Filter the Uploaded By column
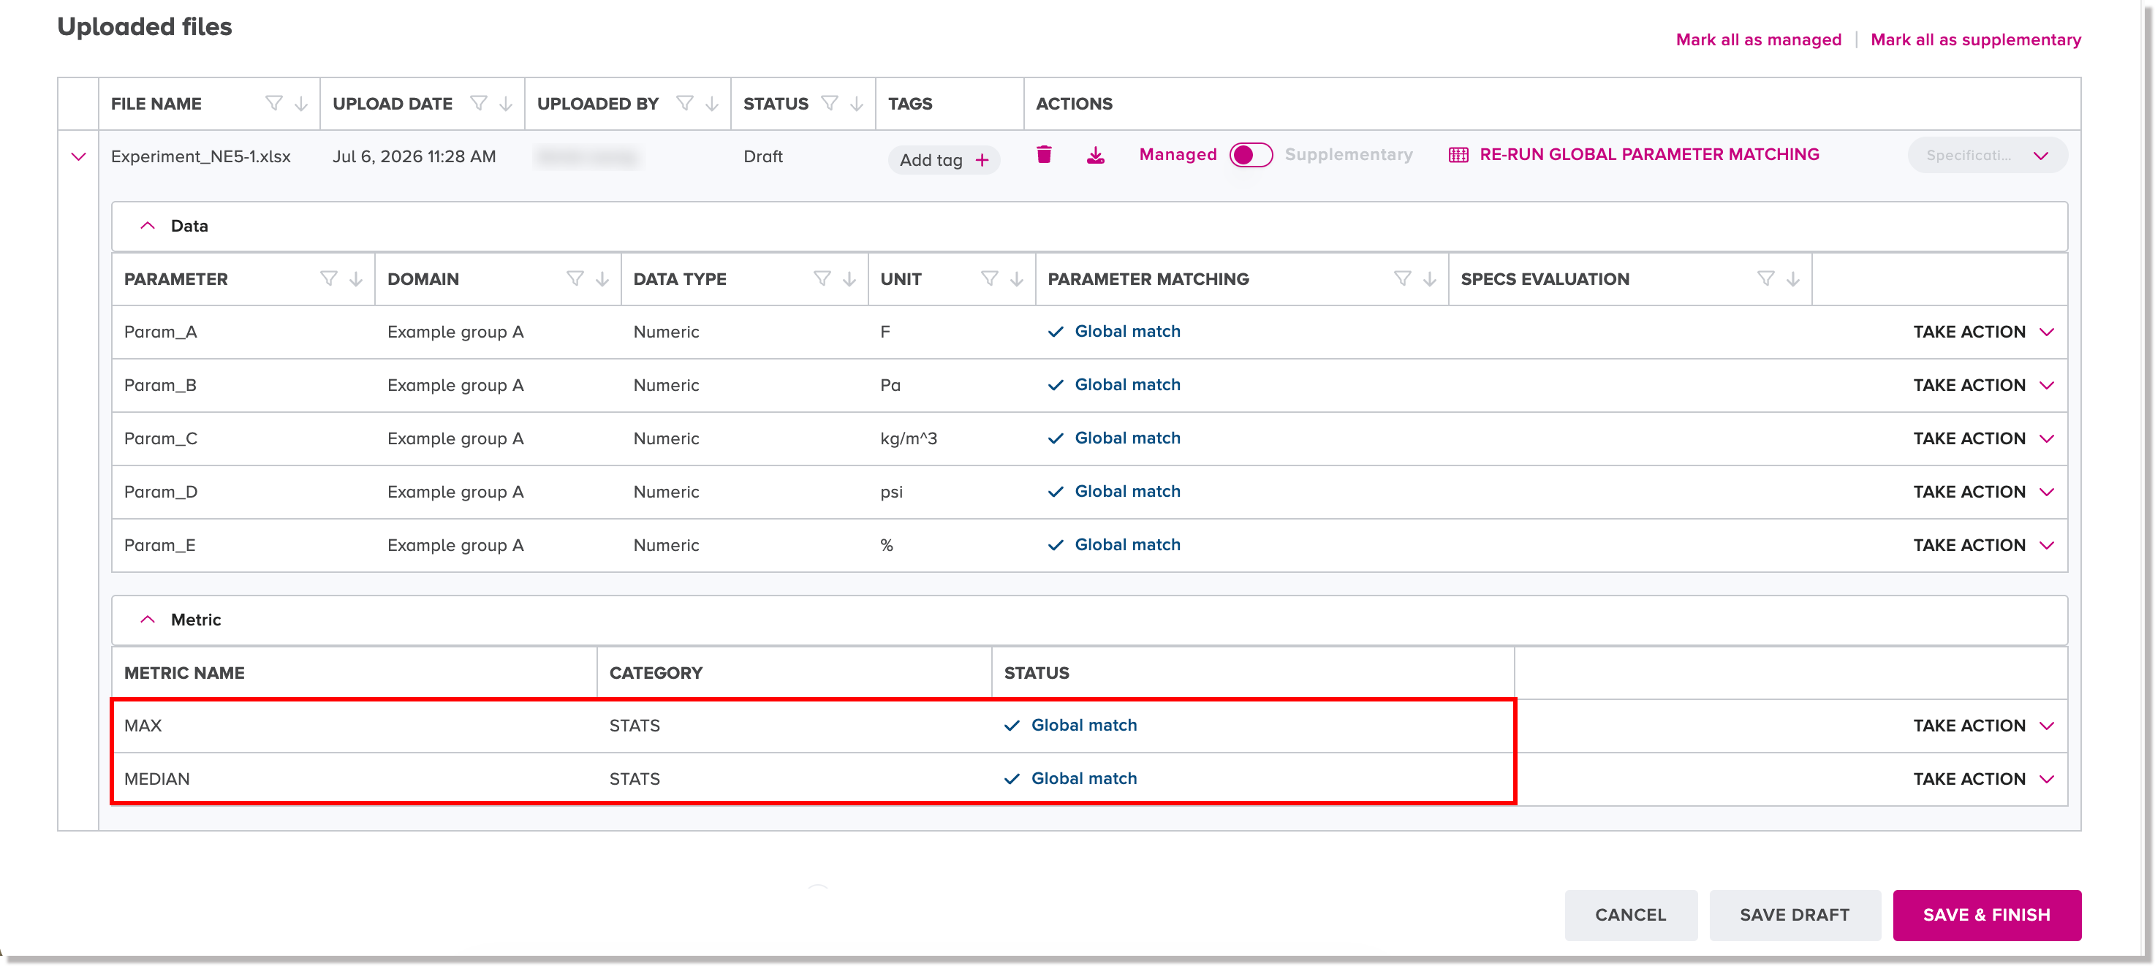This screenshot has height=966, width=2155. tap(684, 103)
